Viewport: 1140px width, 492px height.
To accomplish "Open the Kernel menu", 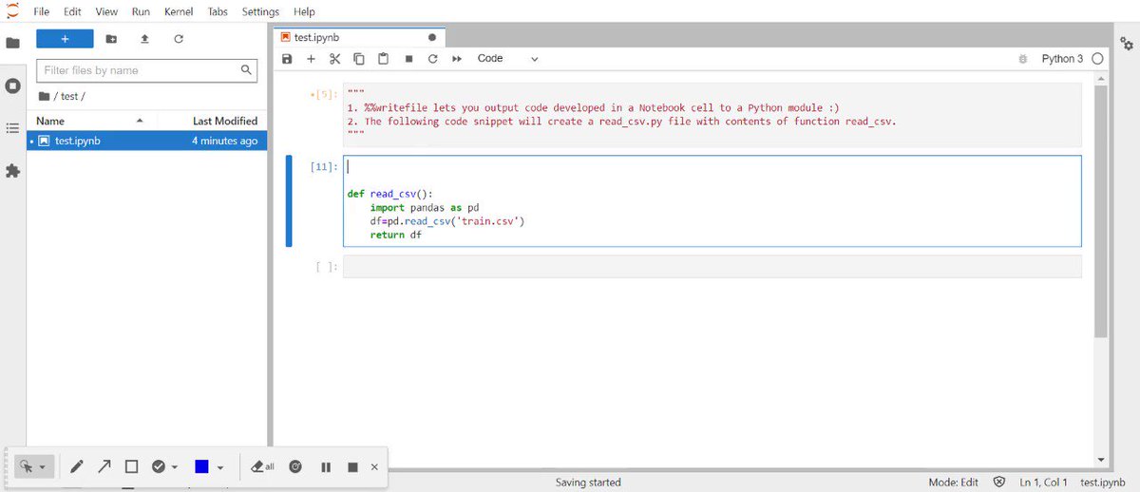I will pyautogui.click(x=178, y=11).
